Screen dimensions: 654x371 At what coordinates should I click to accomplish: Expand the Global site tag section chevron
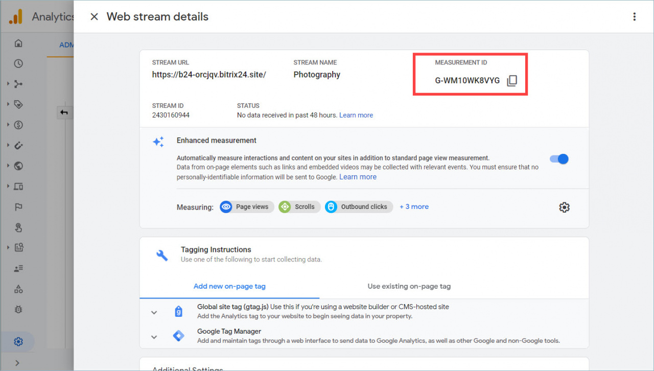pos(154,312)
